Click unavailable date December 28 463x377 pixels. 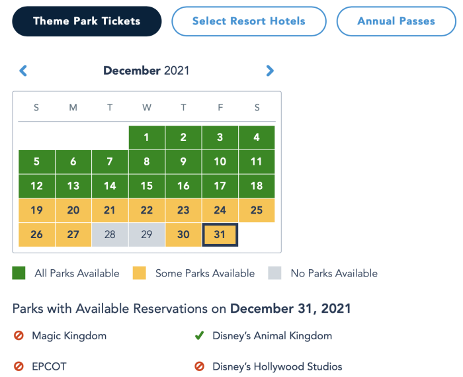[x=110, y=235]
